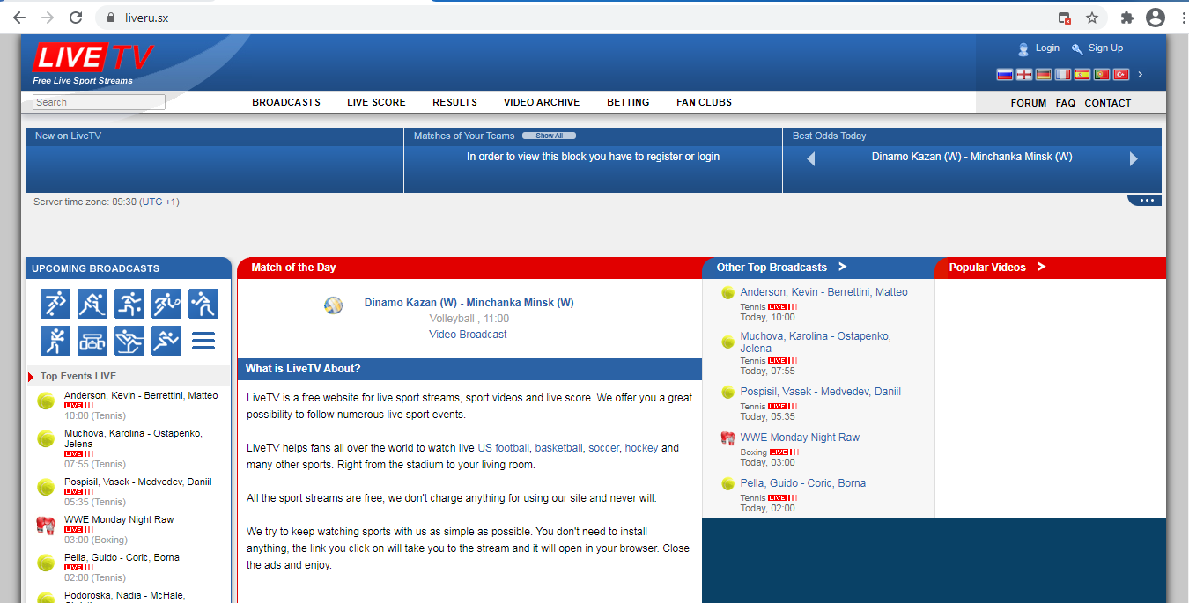Image resolution: width=1189 pixels, height=603 pixels.
Task: Open Anderson - Berrettini in Other Top Broadcasts
Action: click(x=823, y=292)
